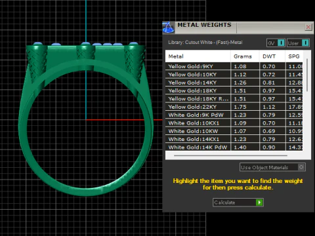Select the White Gold:10KW row
Viewport: 315px width, 236px height.
(x=234, y=131)
